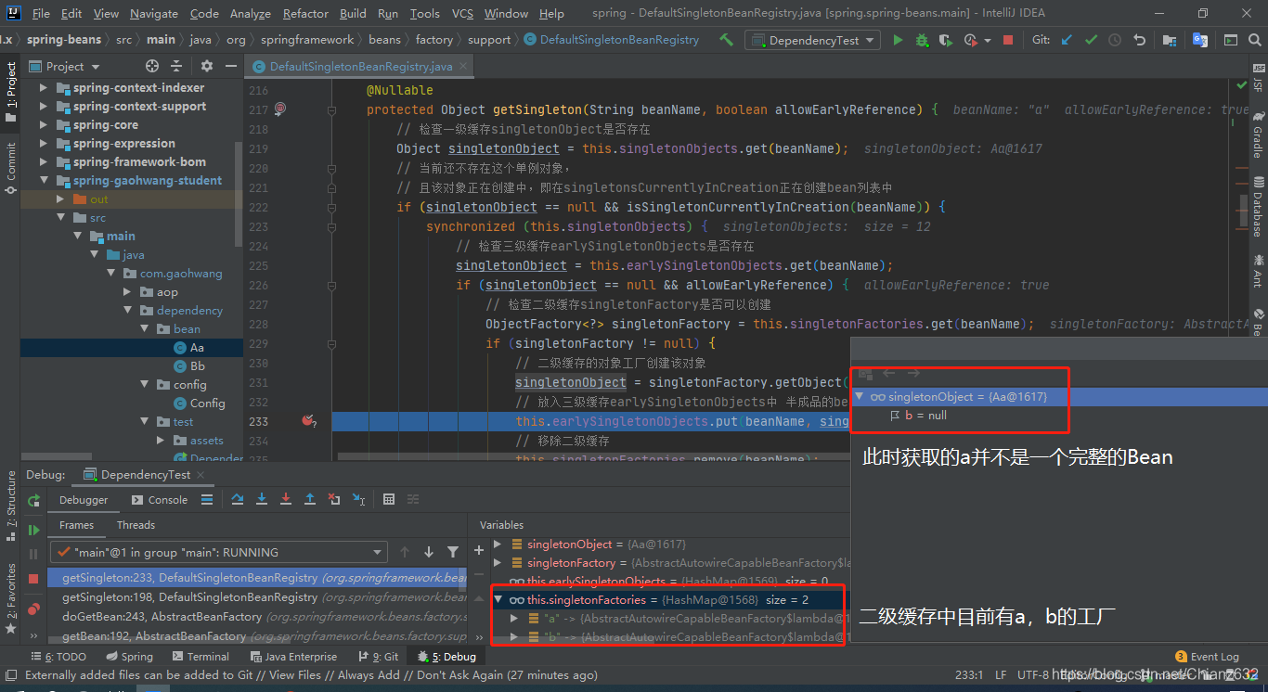Click the 233:1 caret position in status bar
The image size is (1268, 692).
[x=969, y=675]
